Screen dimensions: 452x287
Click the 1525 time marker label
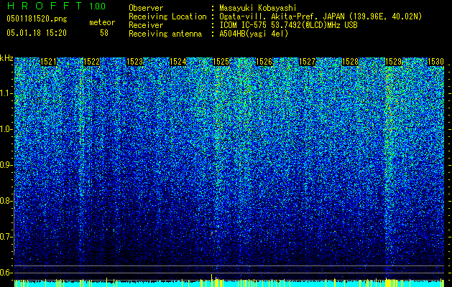(x=221, y=62)
